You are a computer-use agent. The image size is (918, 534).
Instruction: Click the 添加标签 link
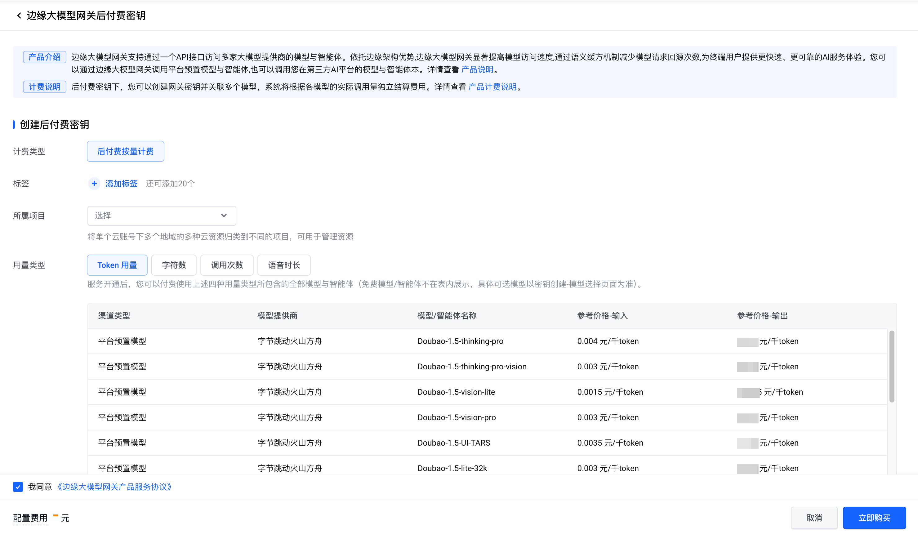point(121,183)
